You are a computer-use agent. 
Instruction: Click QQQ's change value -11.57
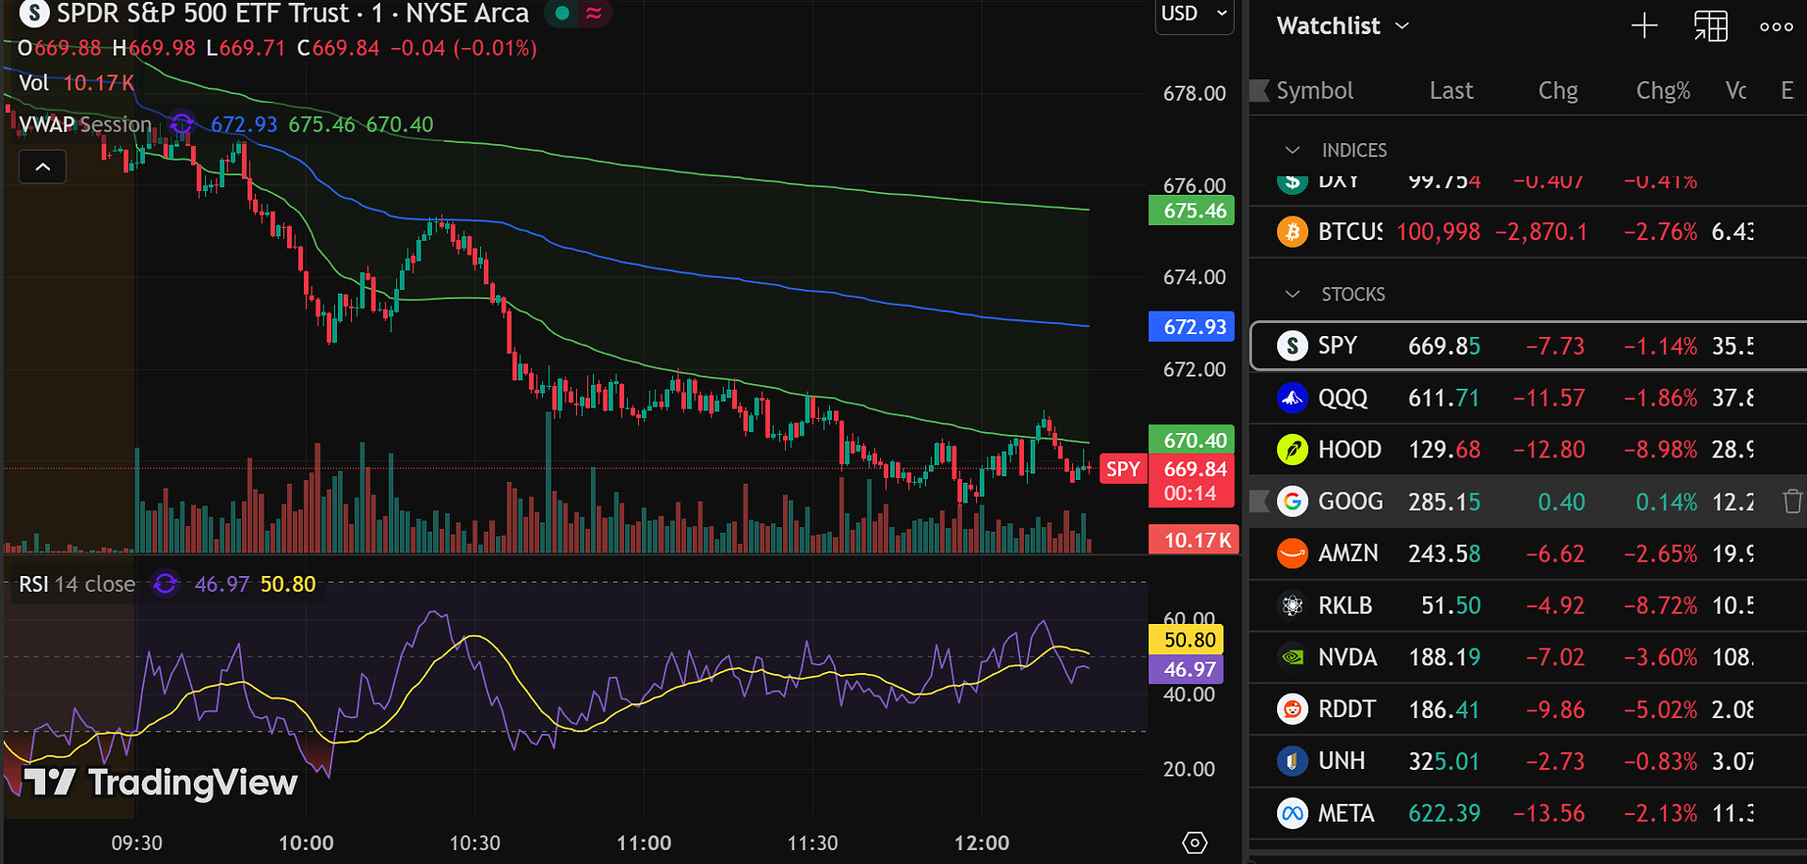tap(1549, 398)
